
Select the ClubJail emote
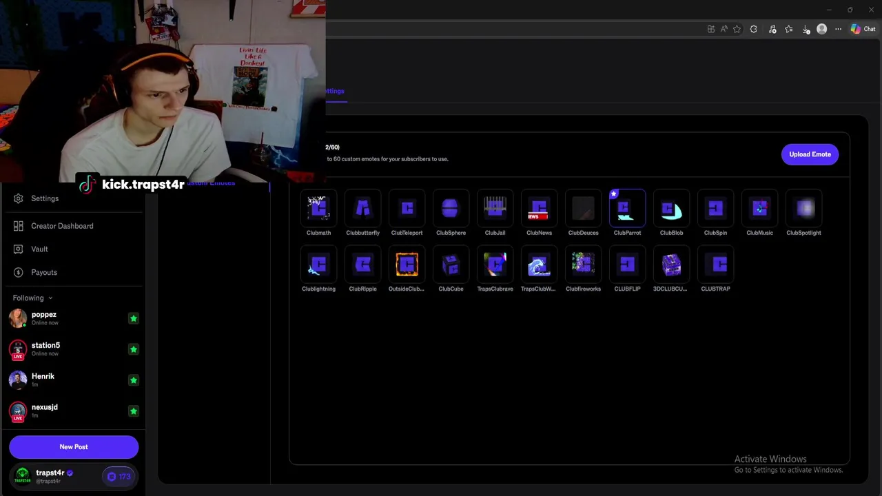click(495, 209)
